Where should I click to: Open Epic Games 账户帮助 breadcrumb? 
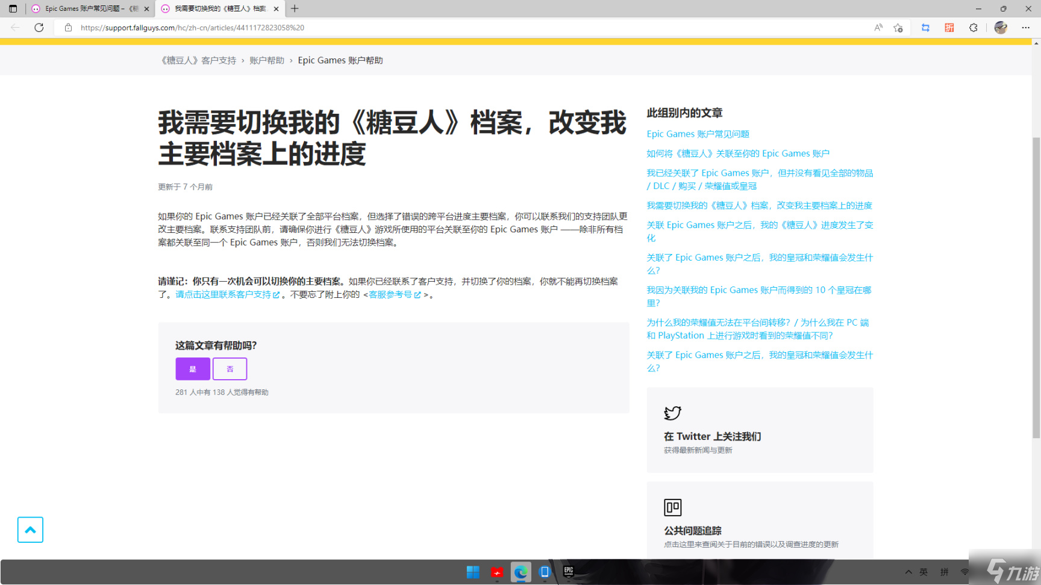click(340, 60)
